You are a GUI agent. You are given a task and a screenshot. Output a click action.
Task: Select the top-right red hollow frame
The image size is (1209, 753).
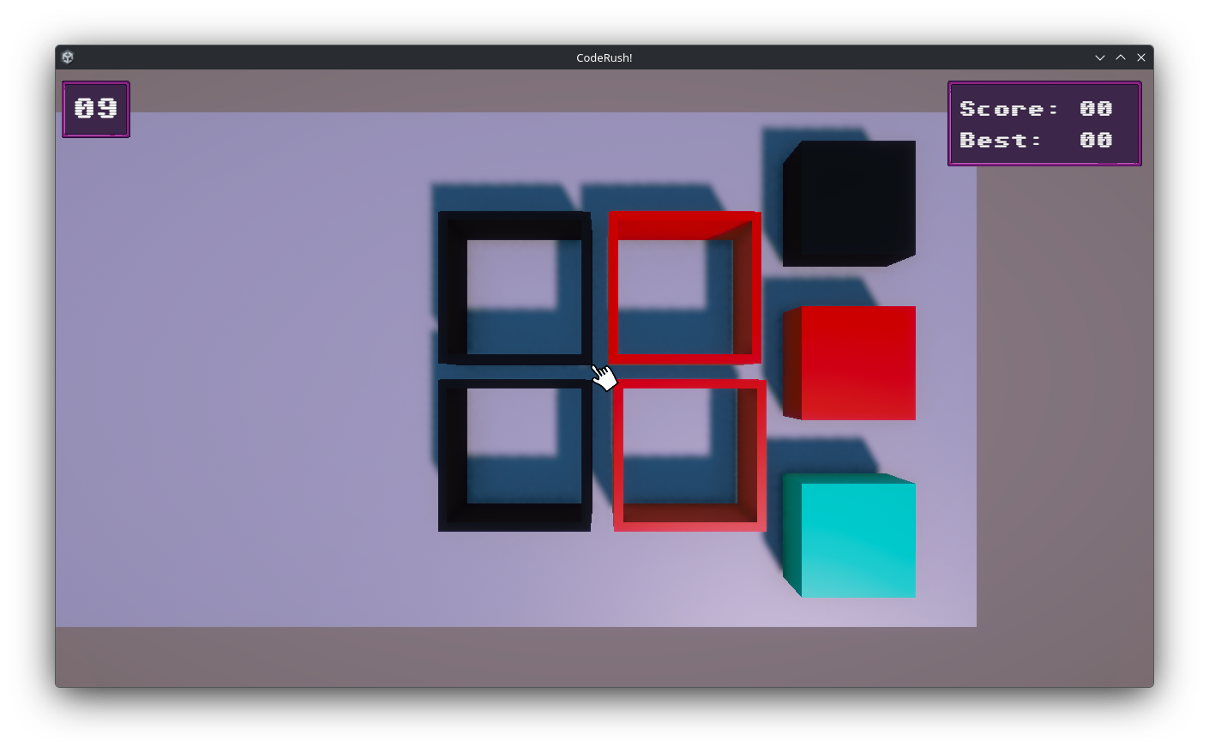coord(685,288)
